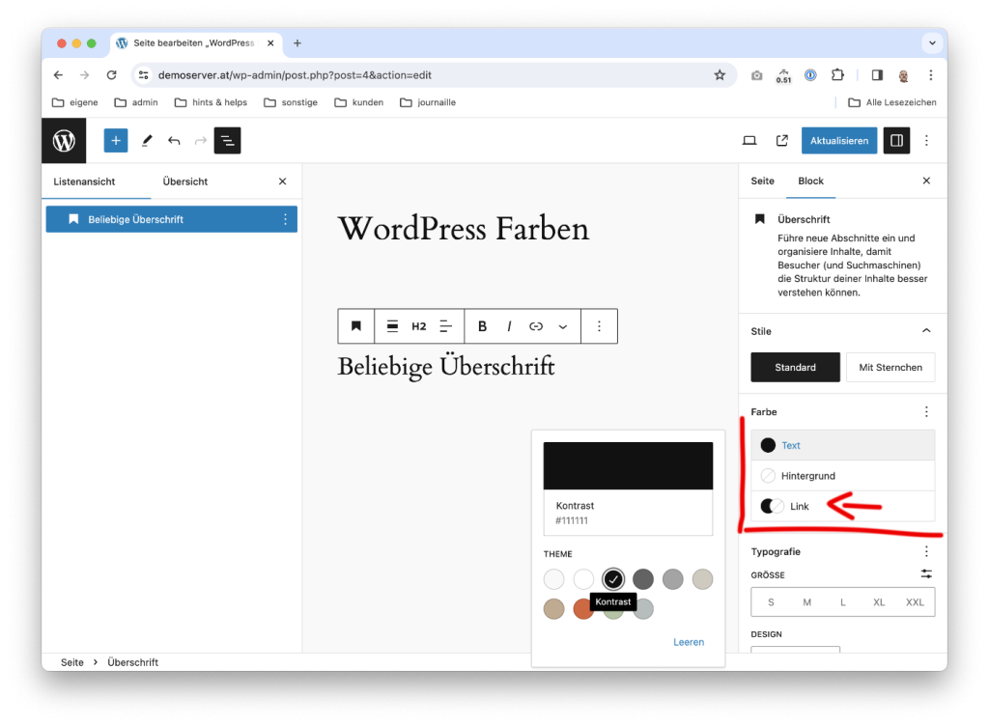Switch to the Block settings tab

click(x=810, y=181)
